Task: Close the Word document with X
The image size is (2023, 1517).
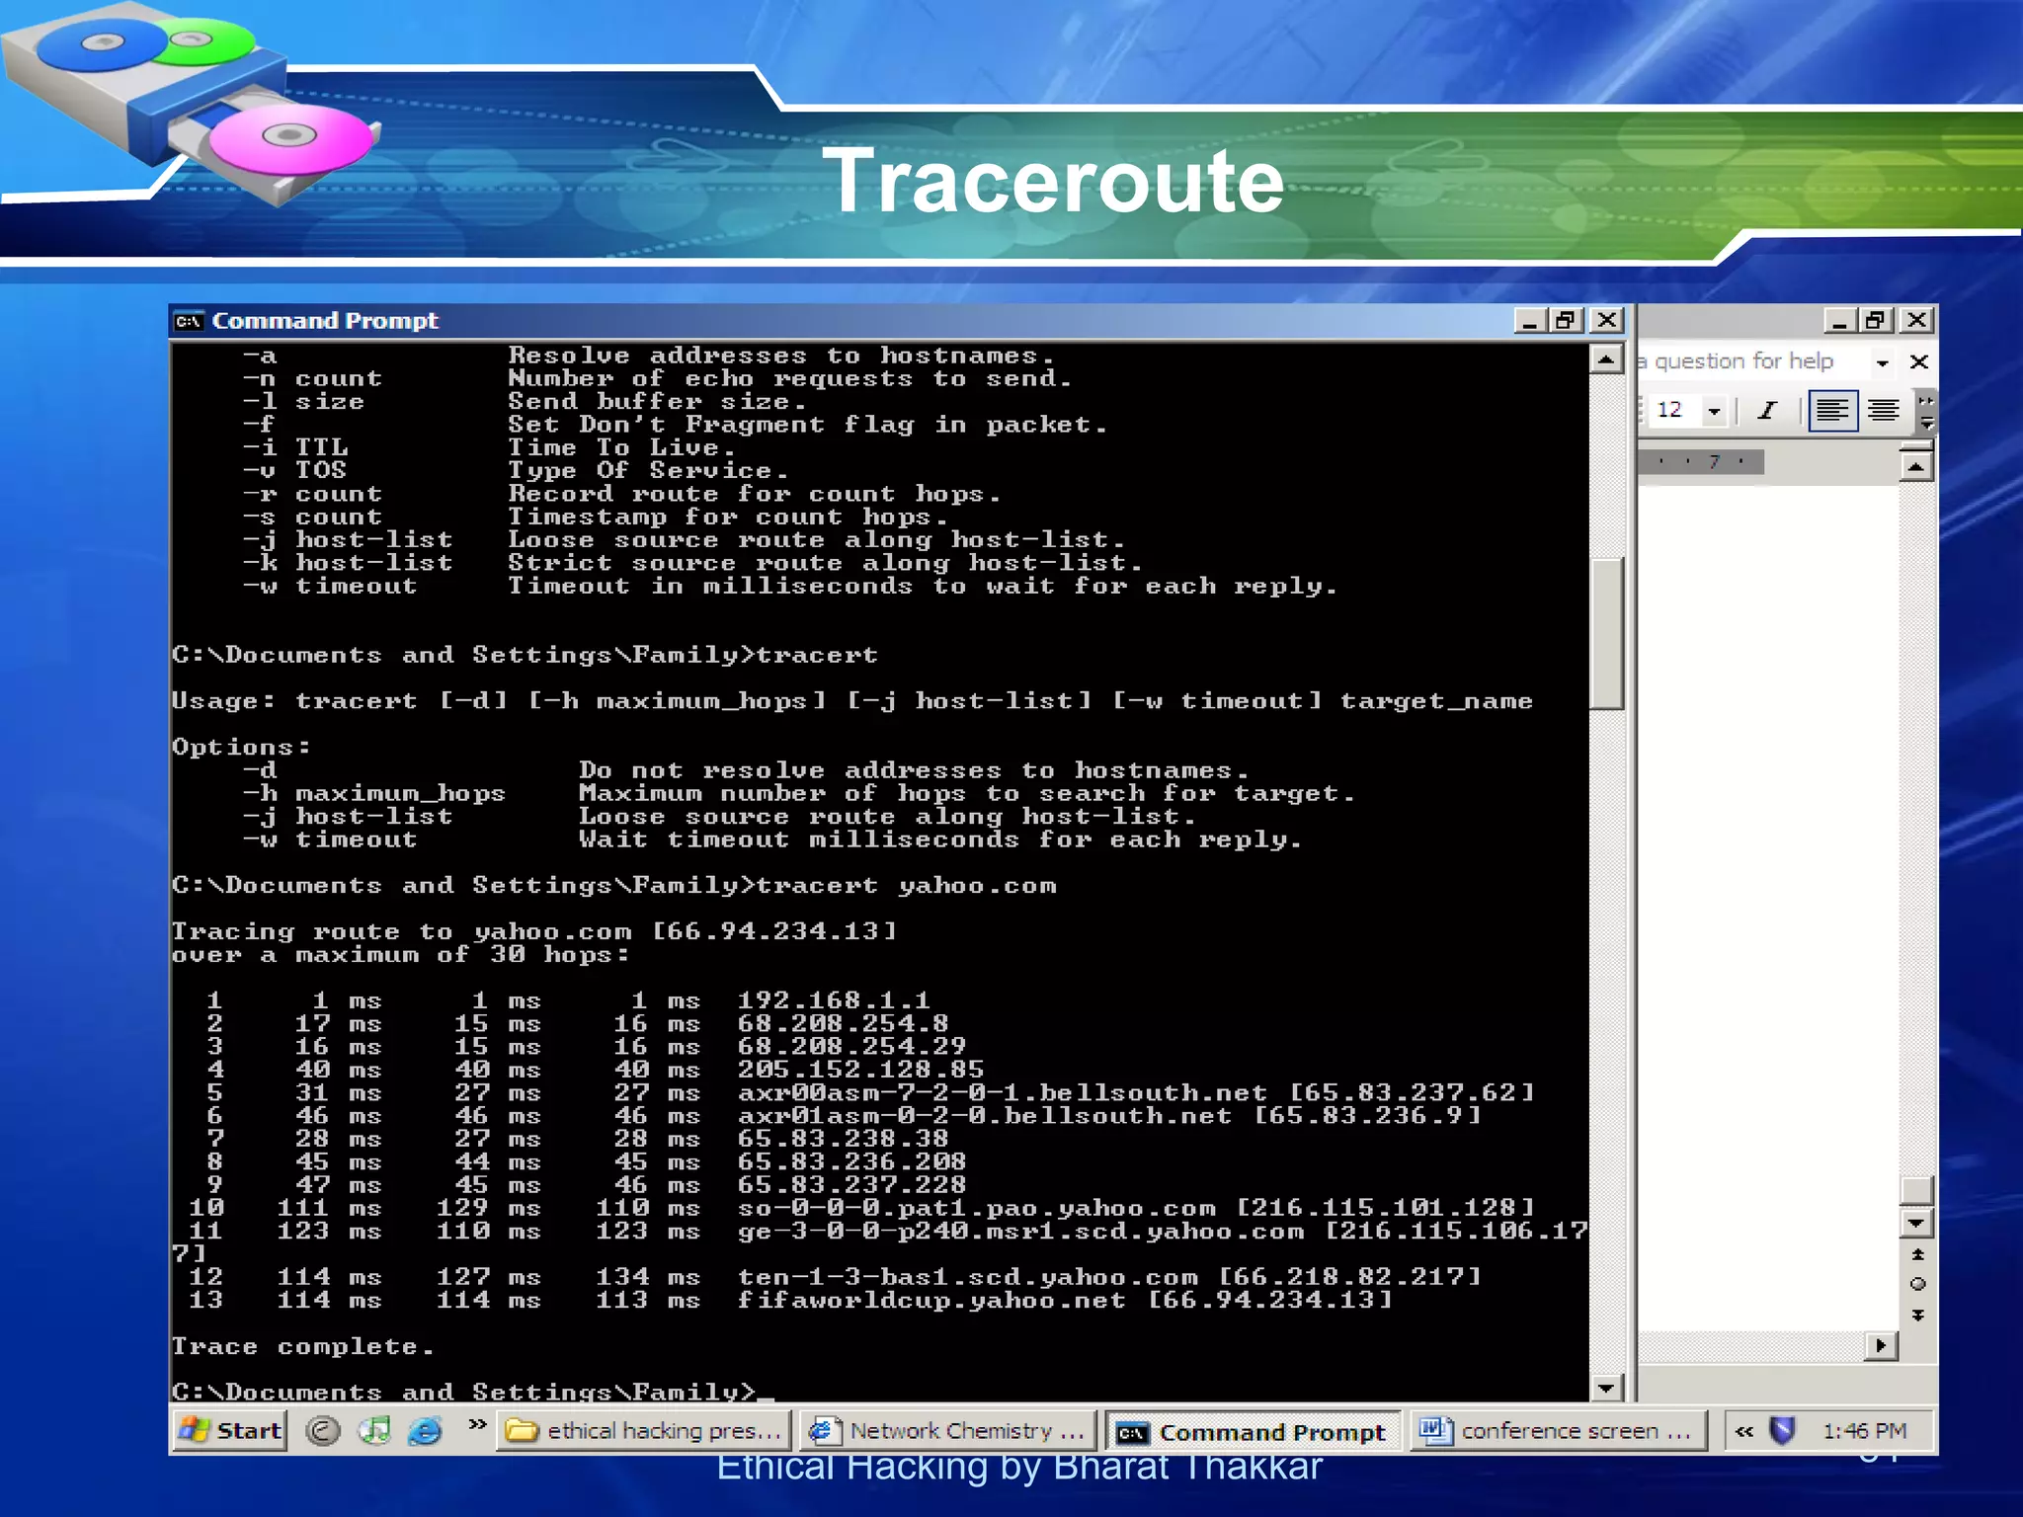Action: coord(1918,362)
